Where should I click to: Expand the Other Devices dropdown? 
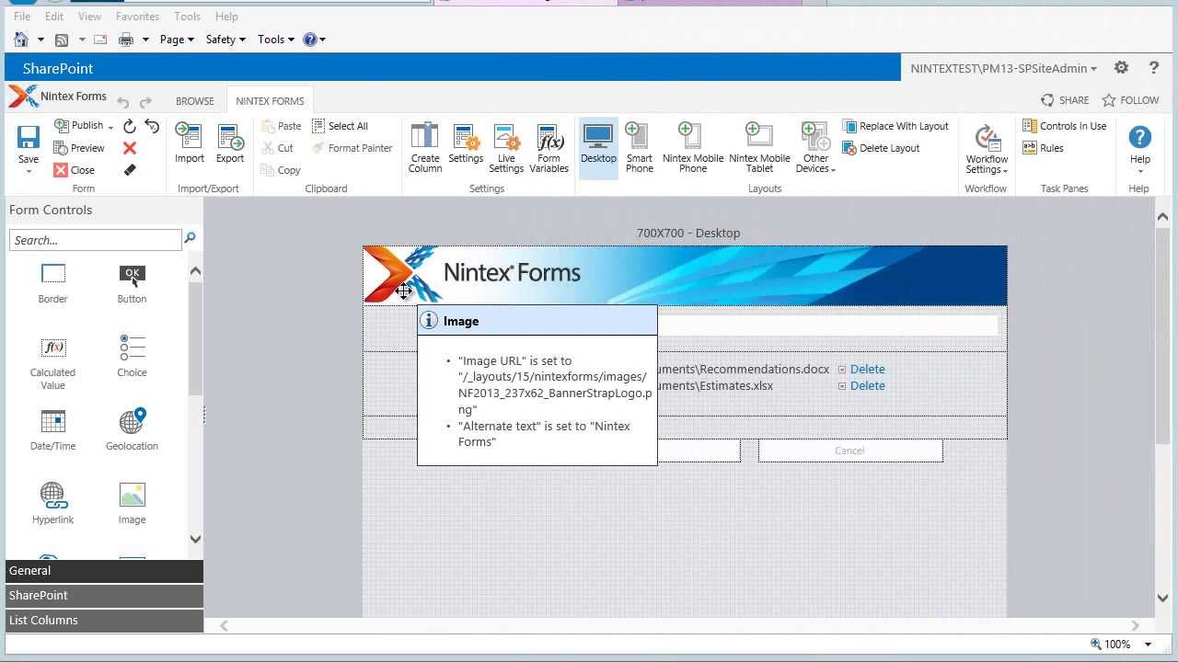tap(815, 147)
